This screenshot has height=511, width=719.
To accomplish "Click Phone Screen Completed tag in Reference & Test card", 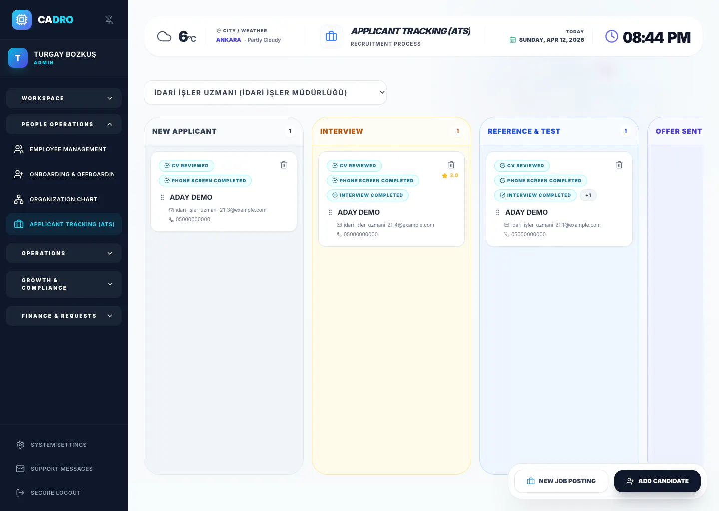I will [x=541, y=181].
